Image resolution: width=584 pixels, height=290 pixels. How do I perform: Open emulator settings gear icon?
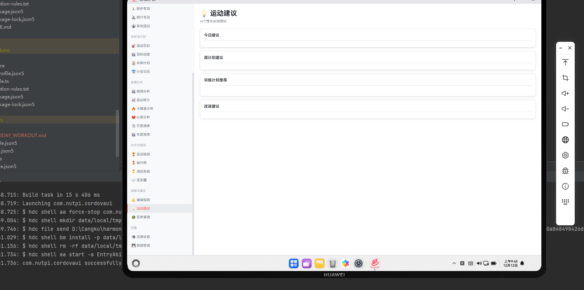tap(565, 155)
